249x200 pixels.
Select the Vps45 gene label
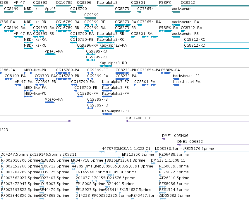click(x=50, y=9)
